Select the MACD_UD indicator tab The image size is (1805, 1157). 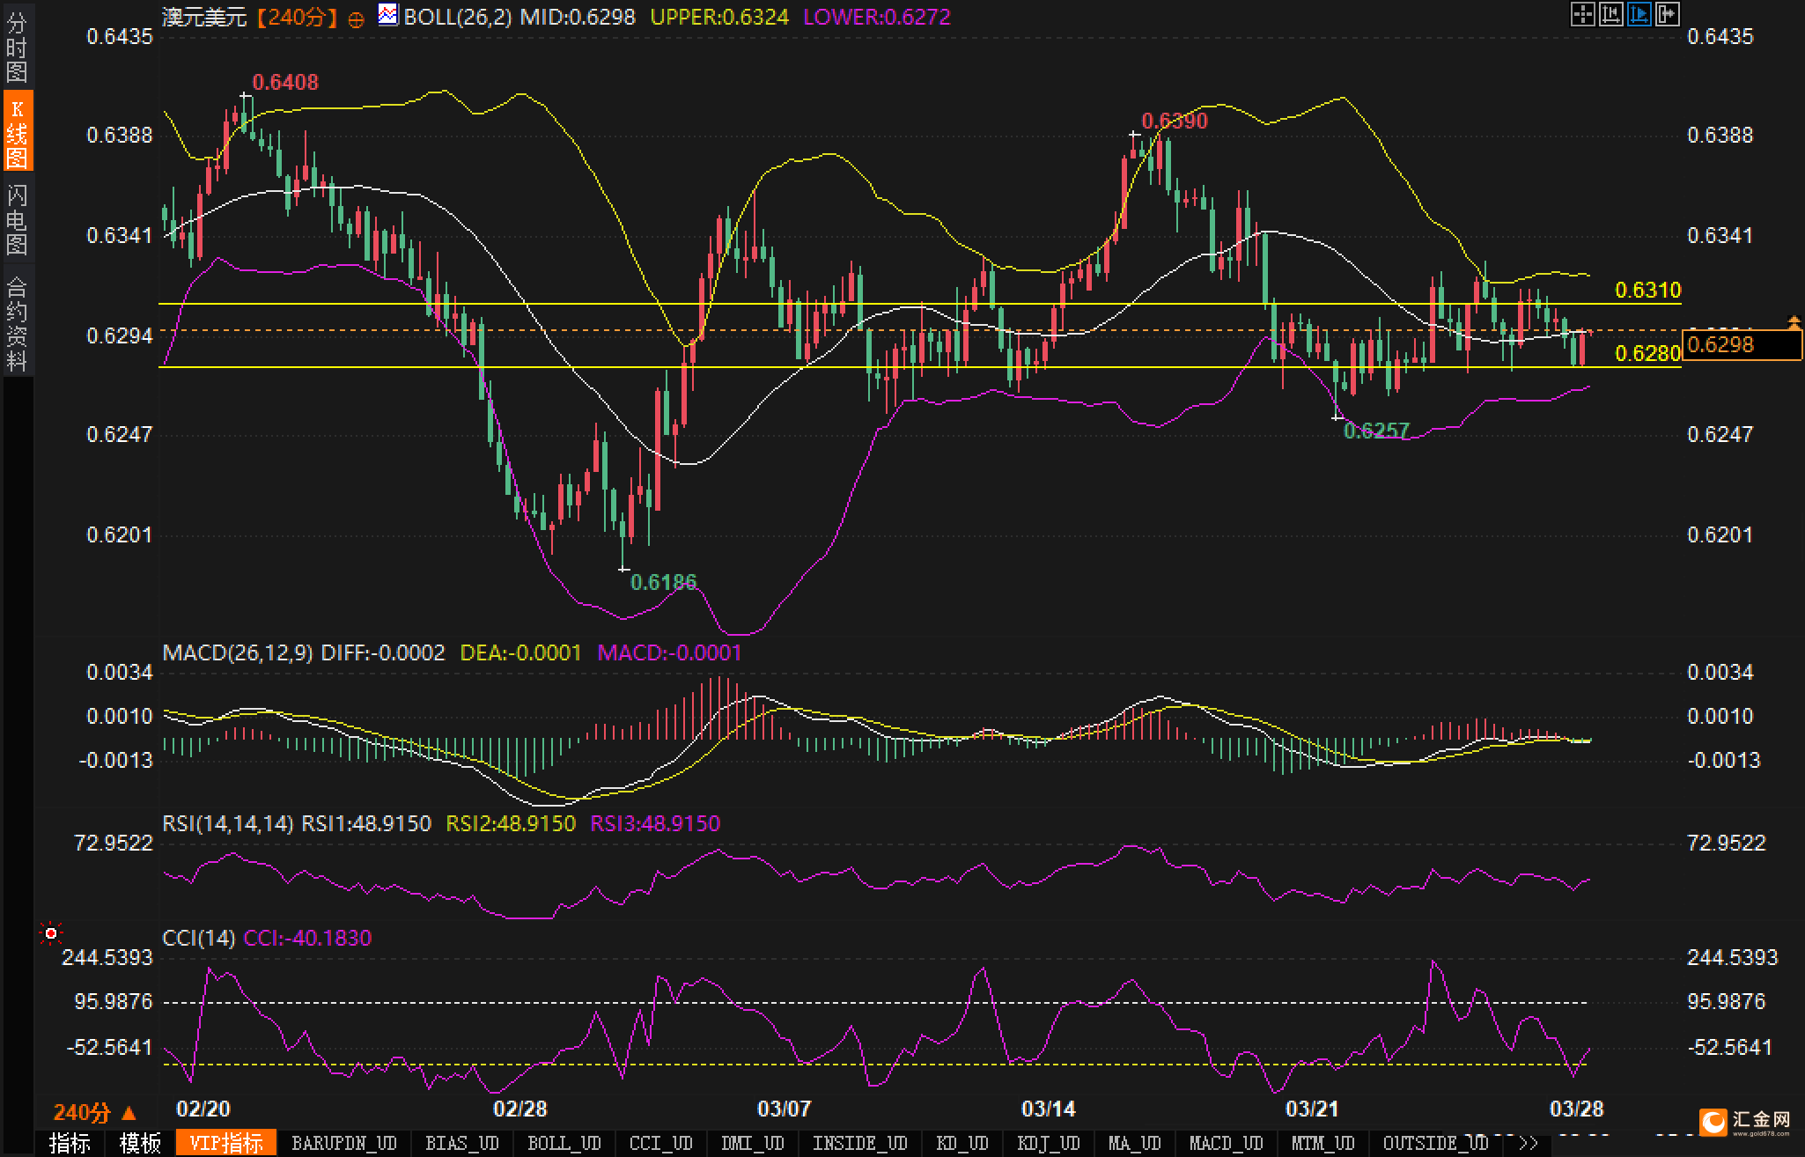[1227, 1143]
